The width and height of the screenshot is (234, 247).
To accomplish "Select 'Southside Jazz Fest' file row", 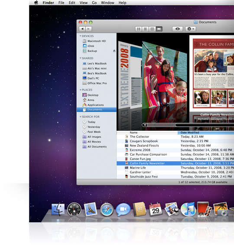I will point(175,177).
